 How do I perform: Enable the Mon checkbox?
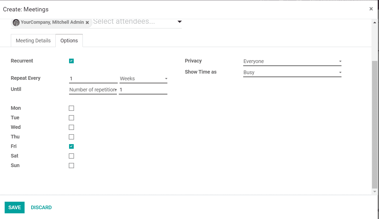click(71, 108)
